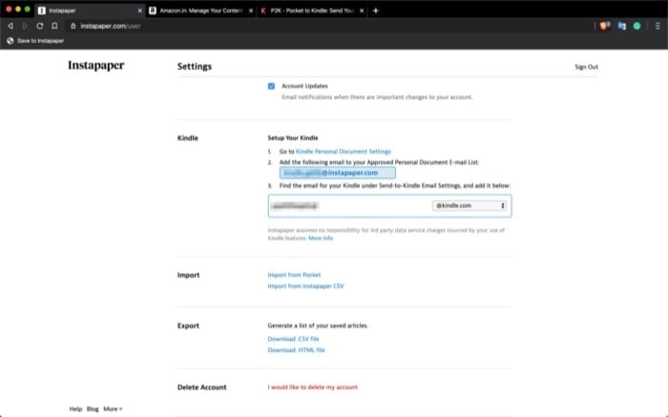Click the Kindle section label

pyautogui.click(x=188, y=138)
